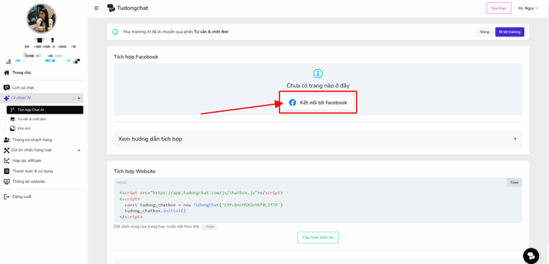Click the Tích hợp Website heading
The height and width of the screenshot is (264, 549).
[134, 171]
